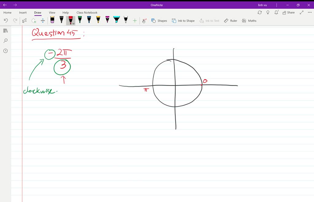Image resolution: width=314 pixels, height=202 pixels.
Task: Open the red pen's thickness dropdown
Action: tap(73, 23)
